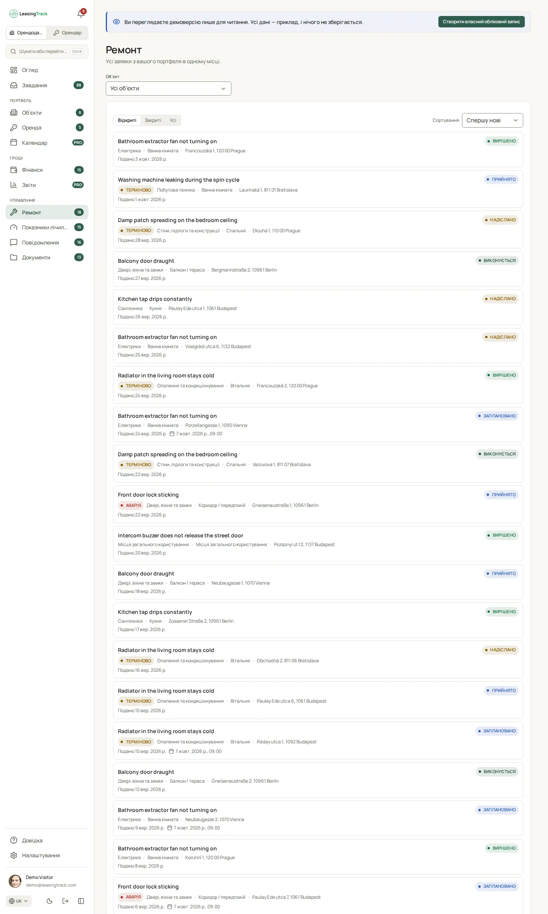
Task: Collapse the sidebar panel icon
Action: coord(81,901)
